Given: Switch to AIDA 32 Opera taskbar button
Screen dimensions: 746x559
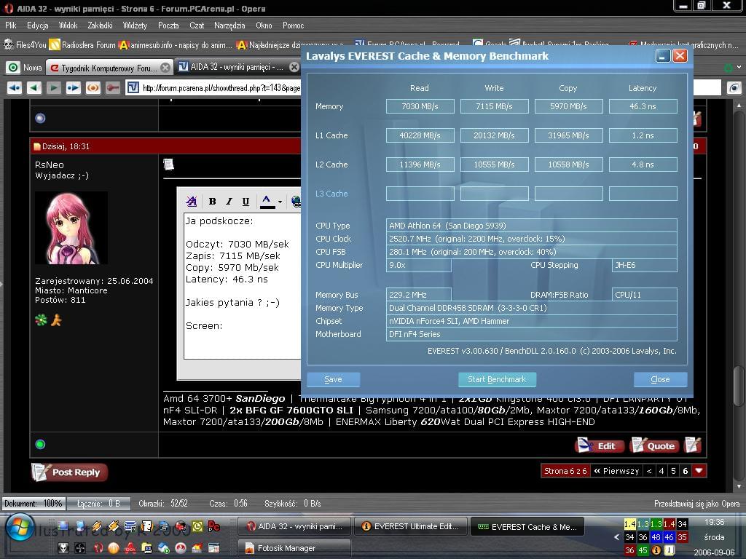Looking at the screenshot, I should [x=294, y=527].
